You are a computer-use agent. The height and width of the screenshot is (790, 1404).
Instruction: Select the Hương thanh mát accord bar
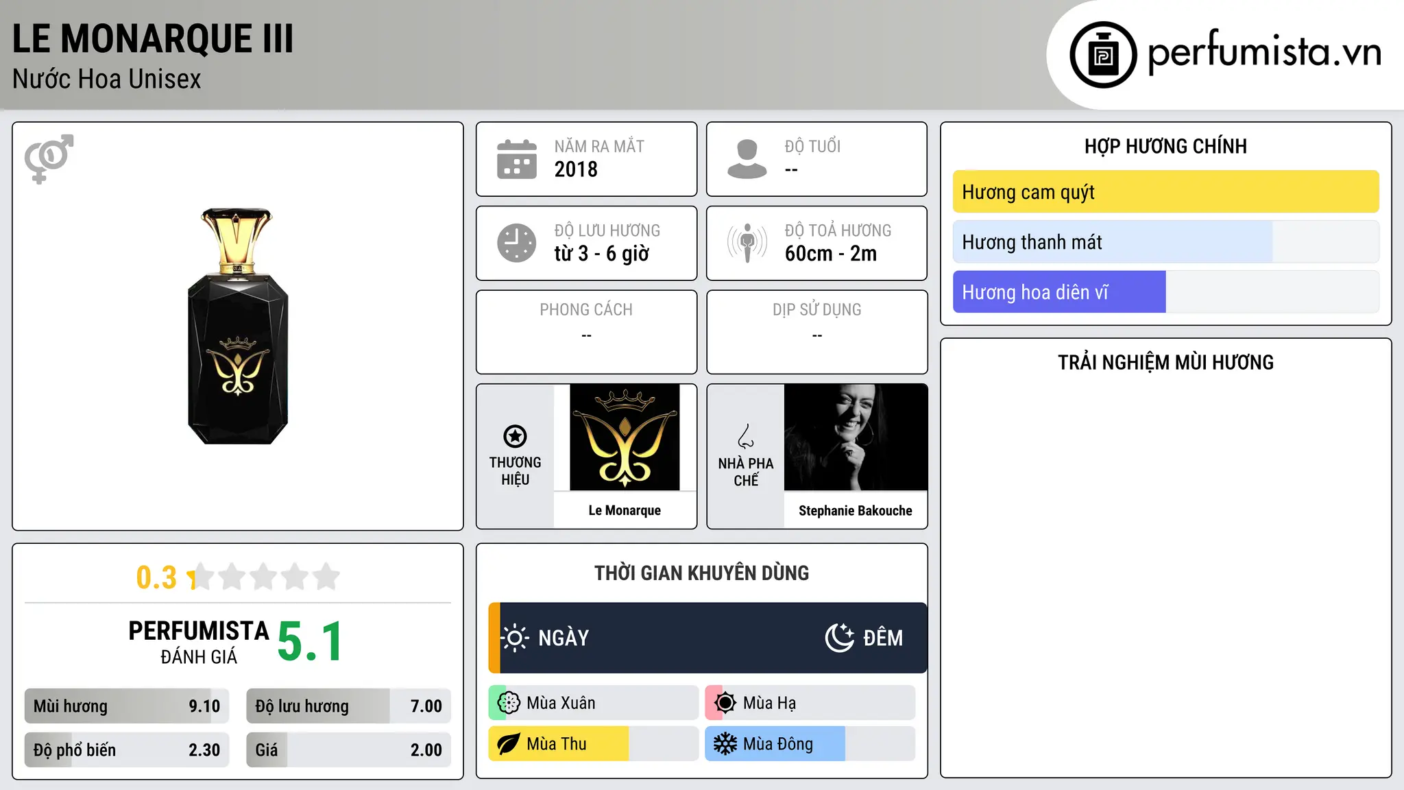[1165, 242]
